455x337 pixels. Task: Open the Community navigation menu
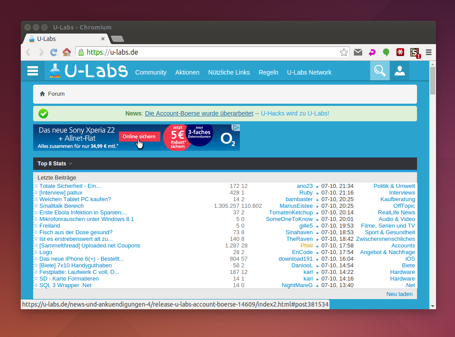coord(151,72)
